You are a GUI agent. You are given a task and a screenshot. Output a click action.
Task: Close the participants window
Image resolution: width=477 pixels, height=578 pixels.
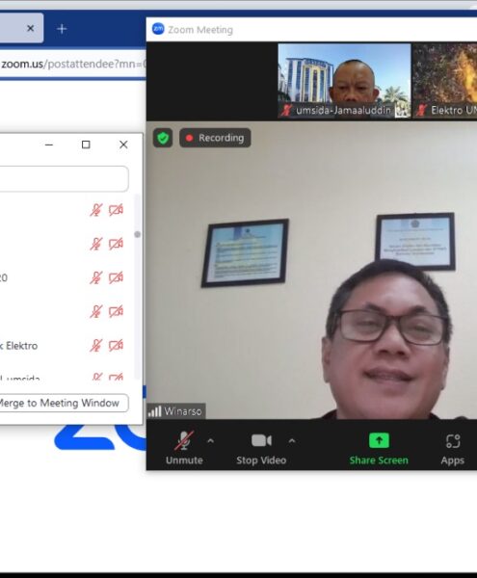(123, 144)
